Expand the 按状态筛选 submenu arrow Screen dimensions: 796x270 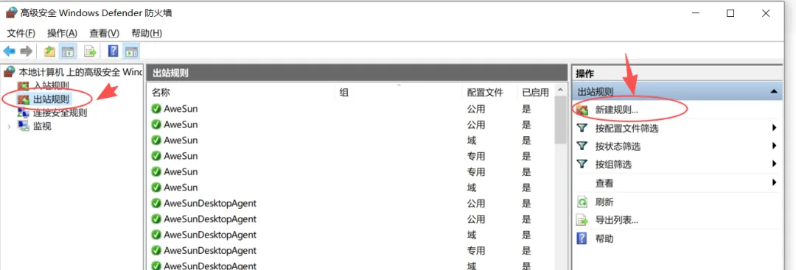tap(775, 146)
